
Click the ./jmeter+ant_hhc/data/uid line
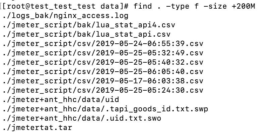coord(61,99)
